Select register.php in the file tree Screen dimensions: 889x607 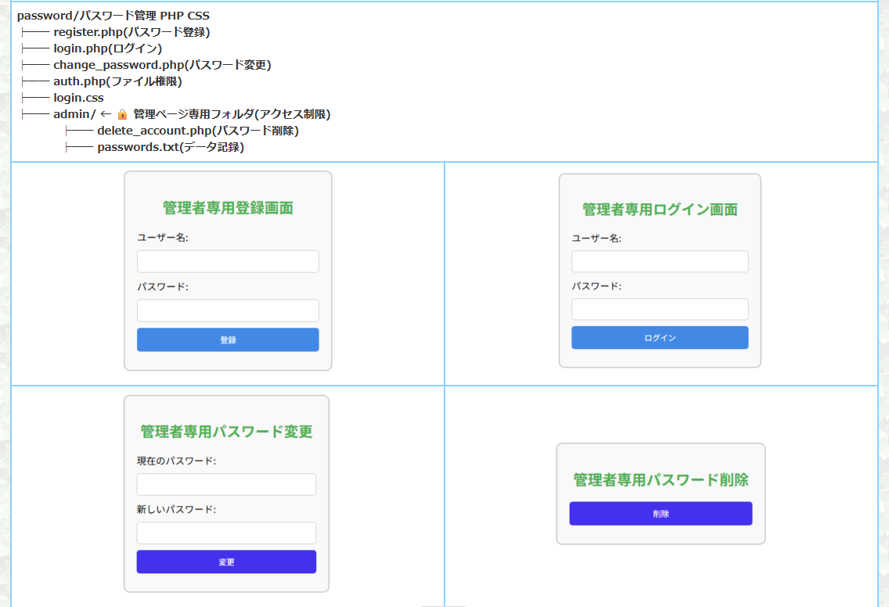[85, 32]
